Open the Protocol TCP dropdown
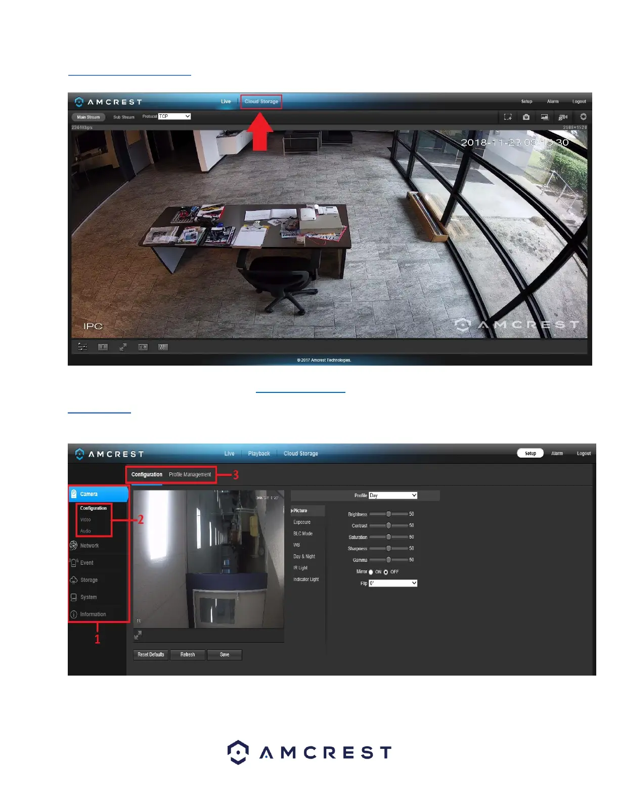This screenshot has height=801, width=619. [x=174, y=116]
